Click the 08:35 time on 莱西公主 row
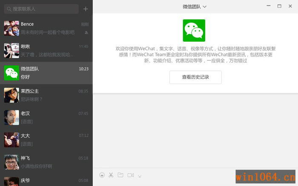This screenshot has height=186, width=298. point(83,91)
